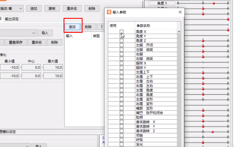Image resolution: width=235 pixels, height=147 pixels.
Task: Click the 覆盖保存 button
Action: [16, 42]
